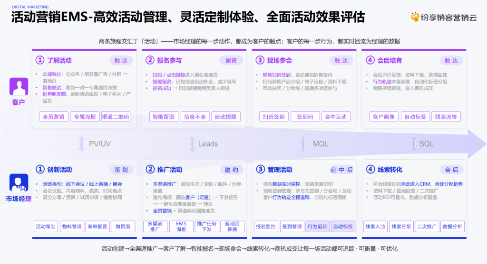Click the double arrow next to Leads
Viewport: 487px width, 264px height.
coord(192,144)
